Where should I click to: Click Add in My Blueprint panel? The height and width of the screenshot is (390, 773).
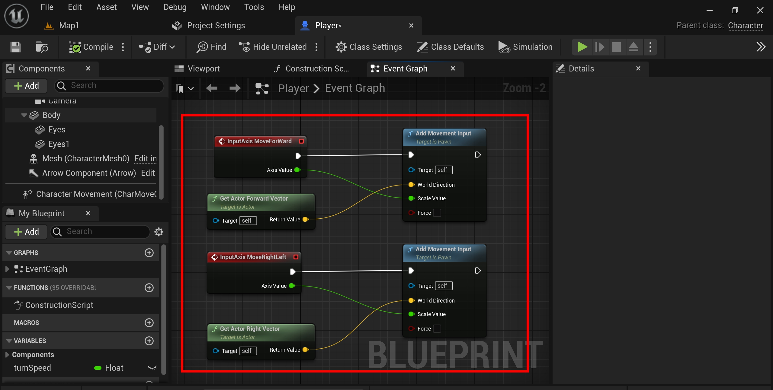pyautogui.click(x=26, y=232)
